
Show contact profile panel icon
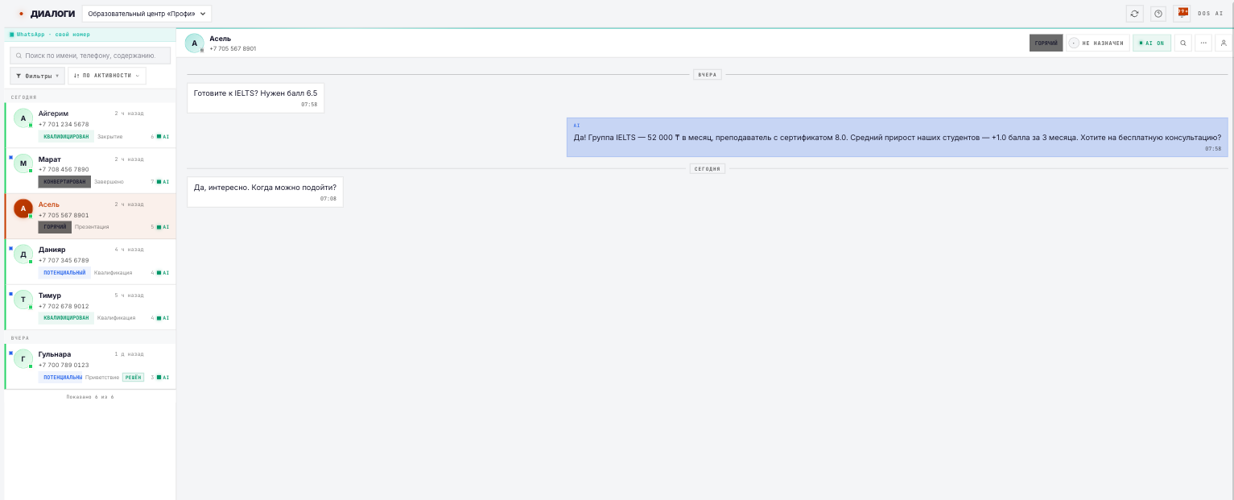click(x=1224, y=43)
